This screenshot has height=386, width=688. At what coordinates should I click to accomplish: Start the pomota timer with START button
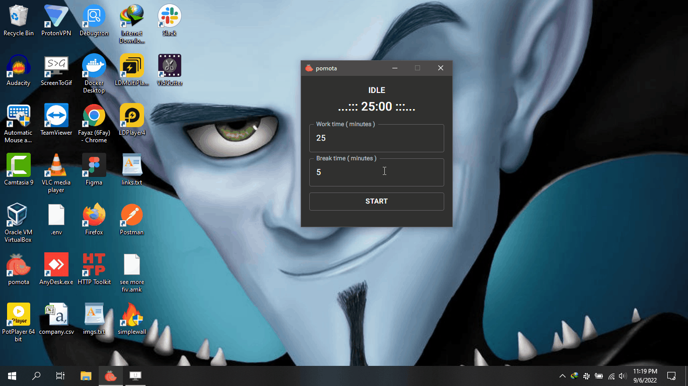[x=376, y=201]
